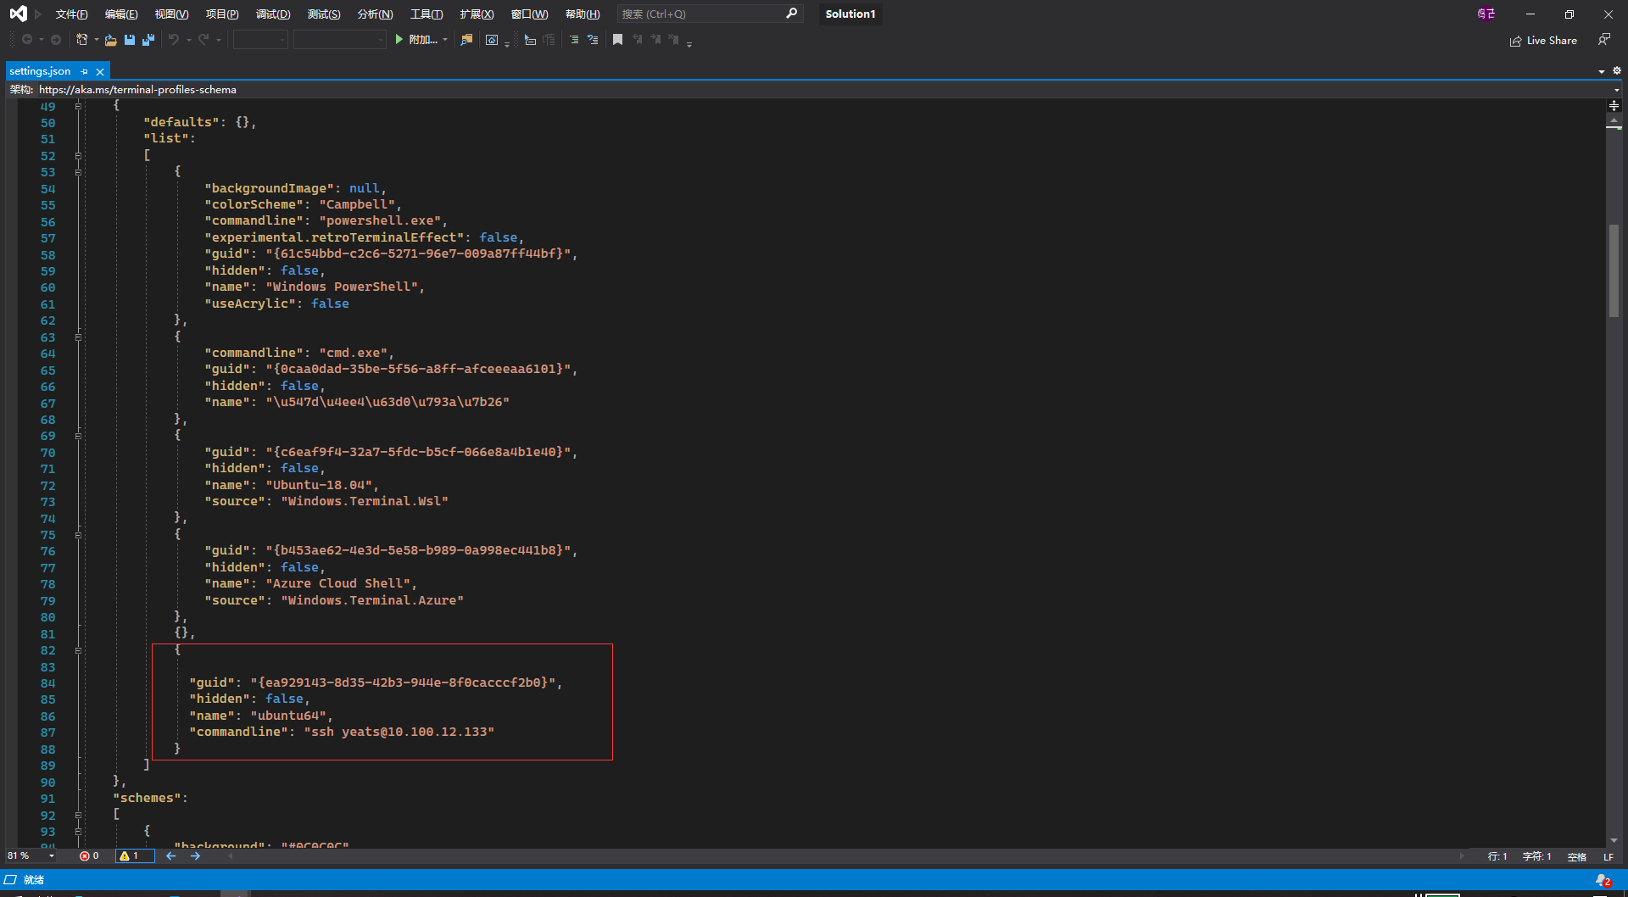Open the 文件(F) menu

click(x=71, y=14)
